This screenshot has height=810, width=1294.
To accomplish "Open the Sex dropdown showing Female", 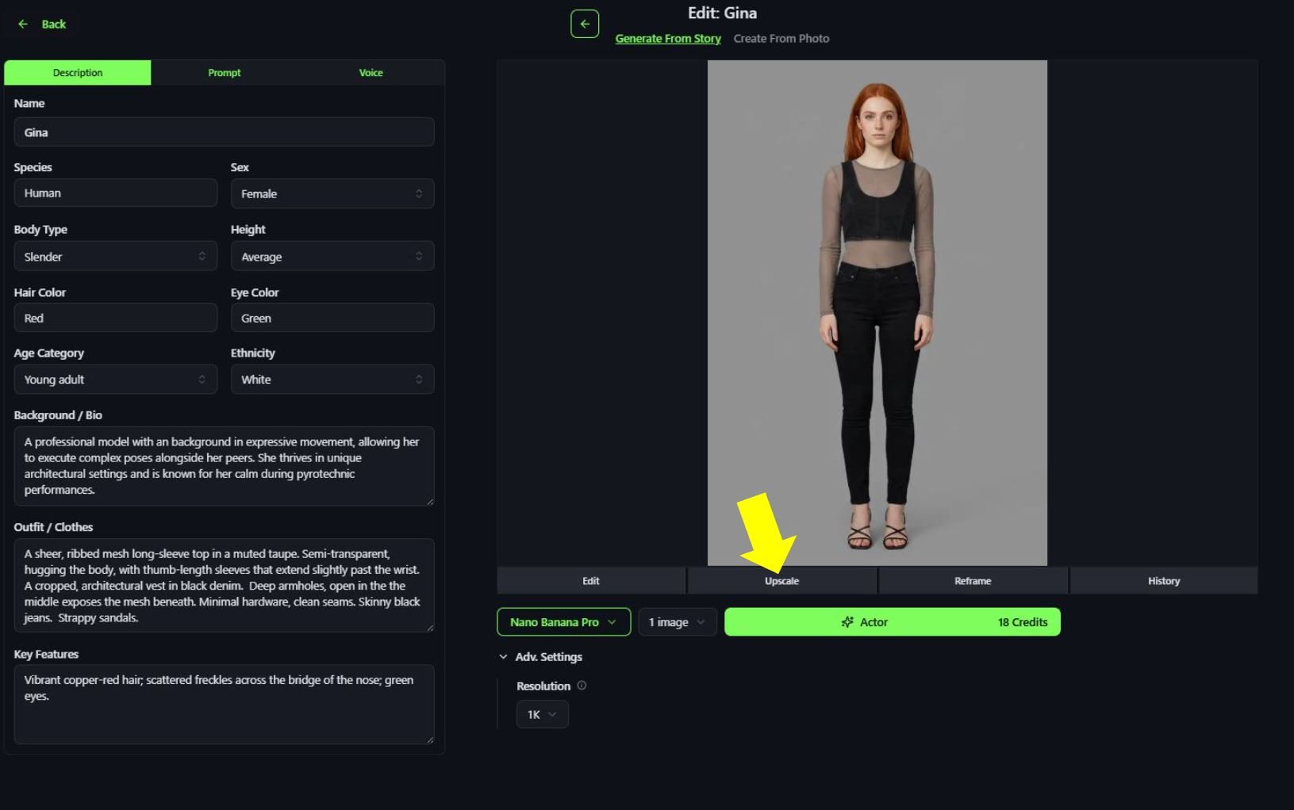I will tap(332, 193).
